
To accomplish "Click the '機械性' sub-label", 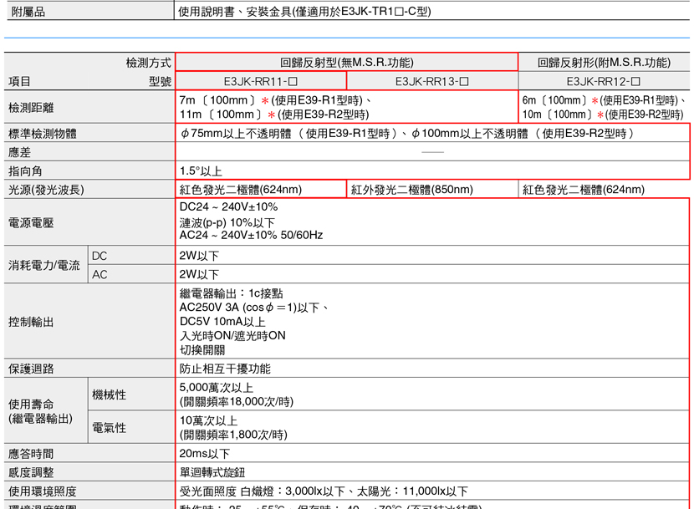I will pos(109,394).
